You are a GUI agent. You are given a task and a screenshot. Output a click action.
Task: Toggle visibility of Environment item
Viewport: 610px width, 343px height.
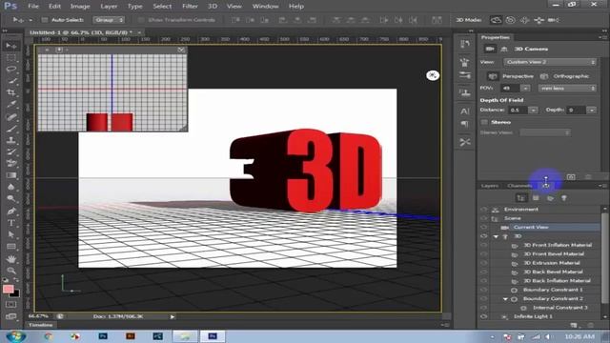click(x=483, y=210)
